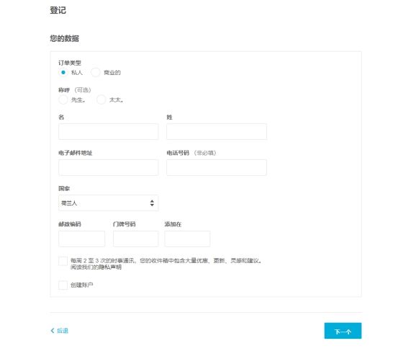This screenshot has height=351, width=398.
Task: Click the up-down arrows on country selector
Action: 152,203
